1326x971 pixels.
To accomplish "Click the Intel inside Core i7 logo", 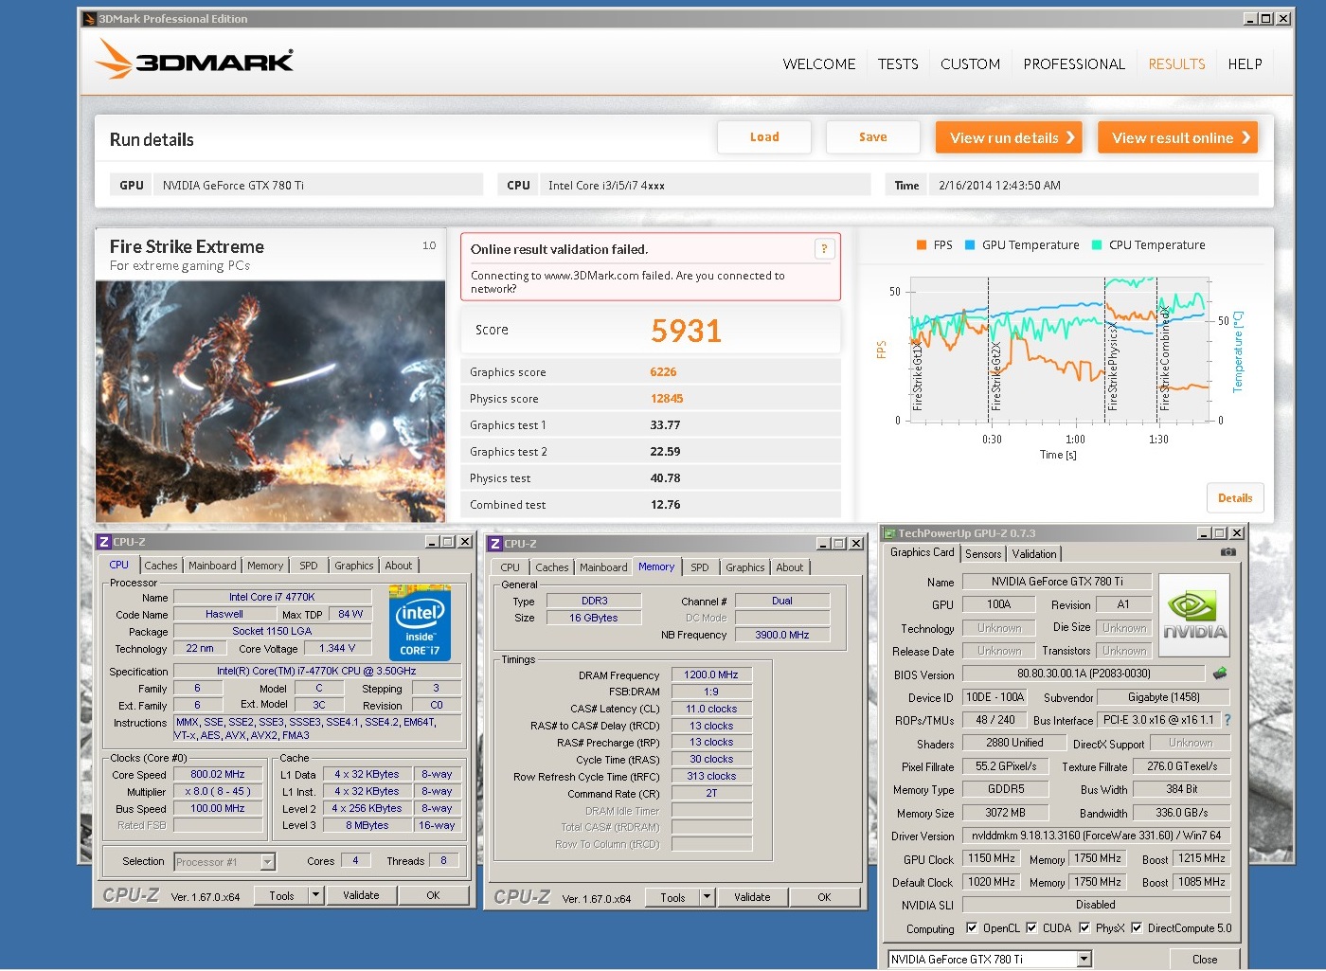I will (x=420, y=622).
